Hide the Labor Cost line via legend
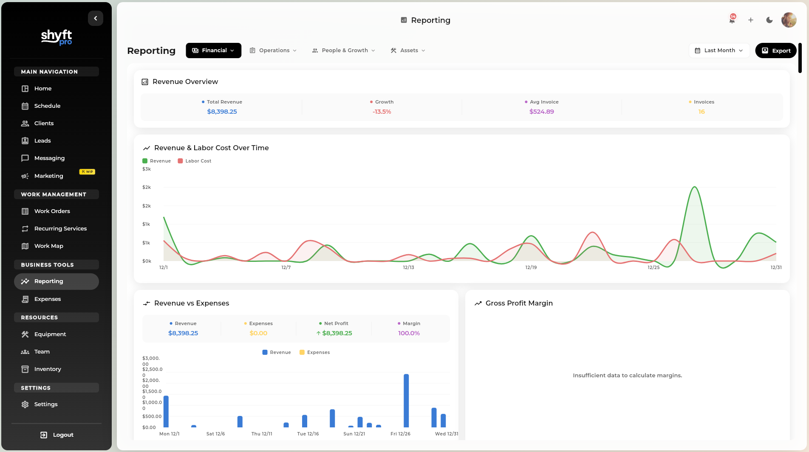This screenshot has height=452, width=809. tap(194, 161)
